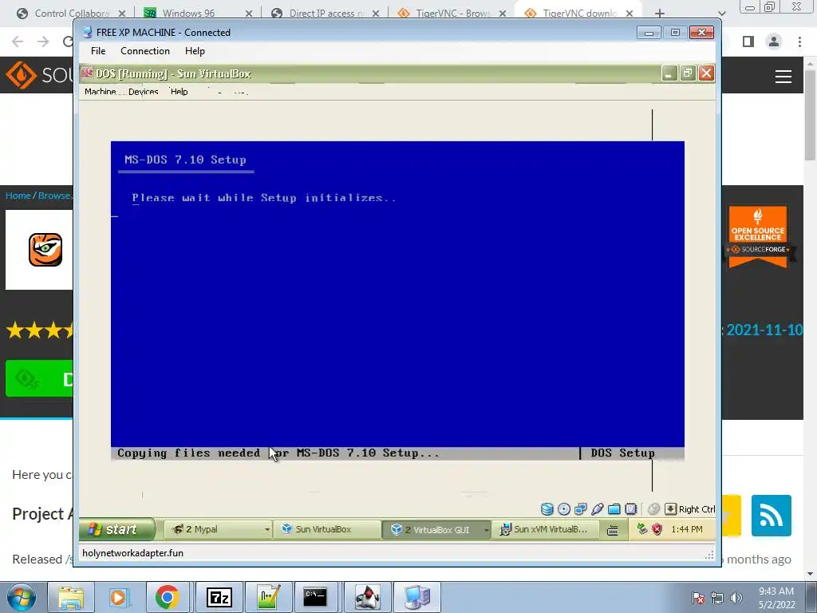Switch to TigerVNC - Browse tab
Image resolution: width=817 pixels, height=613 pixels.
452,13
